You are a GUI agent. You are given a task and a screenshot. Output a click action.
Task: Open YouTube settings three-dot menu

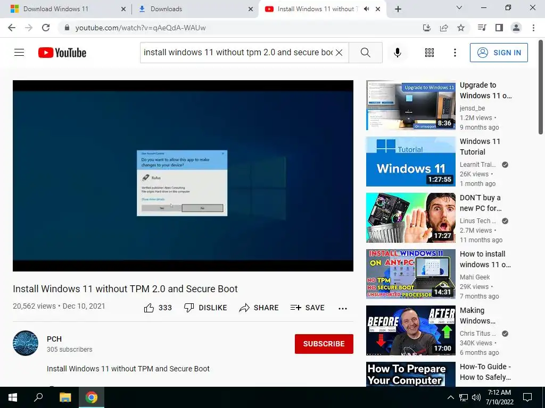click(x=455, y=53)
